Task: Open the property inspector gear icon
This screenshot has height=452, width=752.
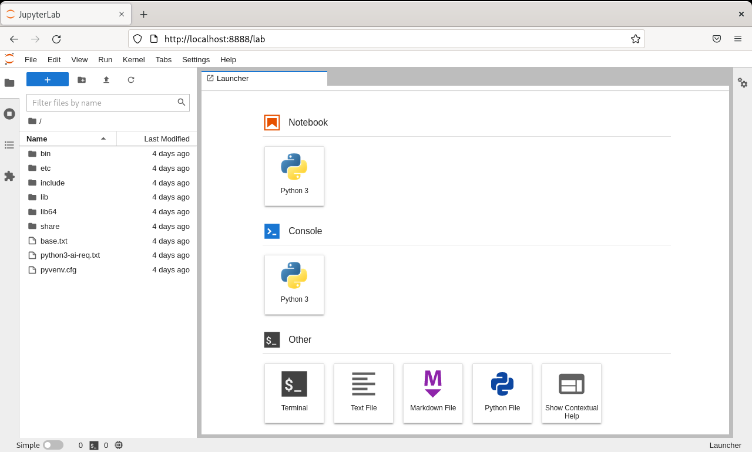Action: click(x=743, y=83)
